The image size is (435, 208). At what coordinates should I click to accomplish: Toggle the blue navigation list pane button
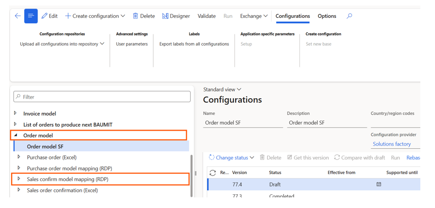tap(31, 16)
